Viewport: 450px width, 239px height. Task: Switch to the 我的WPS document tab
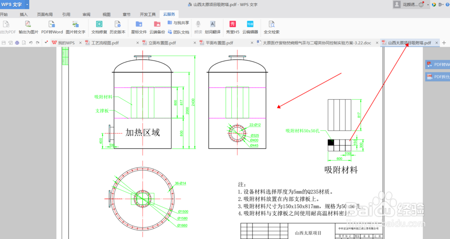(x=66, y=43)
